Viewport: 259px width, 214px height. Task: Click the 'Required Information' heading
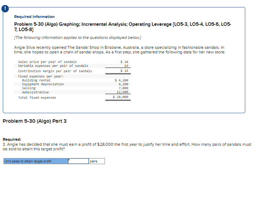pos(34,17)
